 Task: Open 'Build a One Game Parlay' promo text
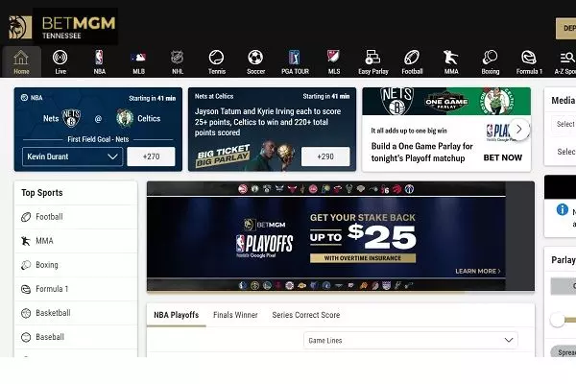421,152
